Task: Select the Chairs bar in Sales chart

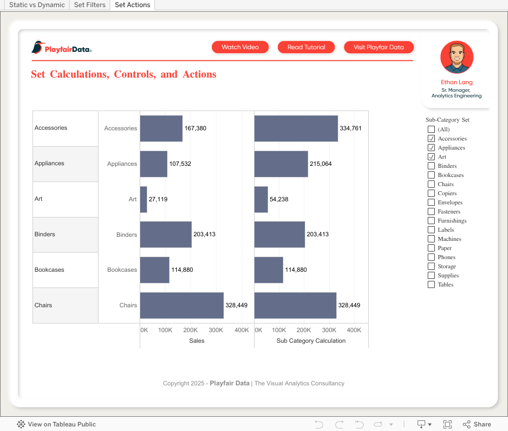Action: pos(181,305)
